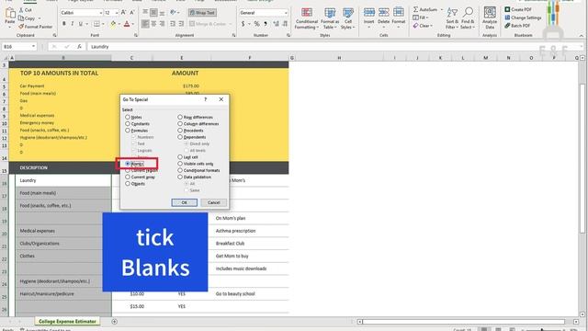Apply Percent Style number format
This screenshot has height=331, width=588.
pyautogui.click(x=256, y=24)
